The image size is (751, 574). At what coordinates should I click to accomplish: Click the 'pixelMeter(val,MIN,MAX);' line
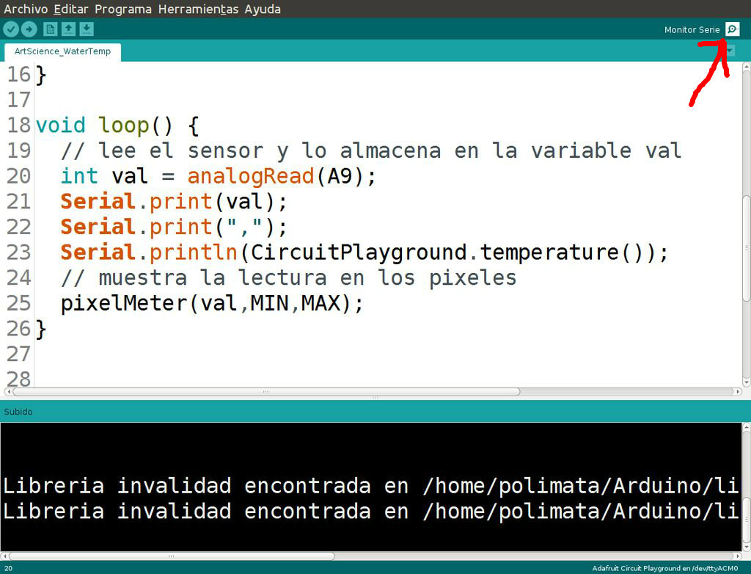212,304
